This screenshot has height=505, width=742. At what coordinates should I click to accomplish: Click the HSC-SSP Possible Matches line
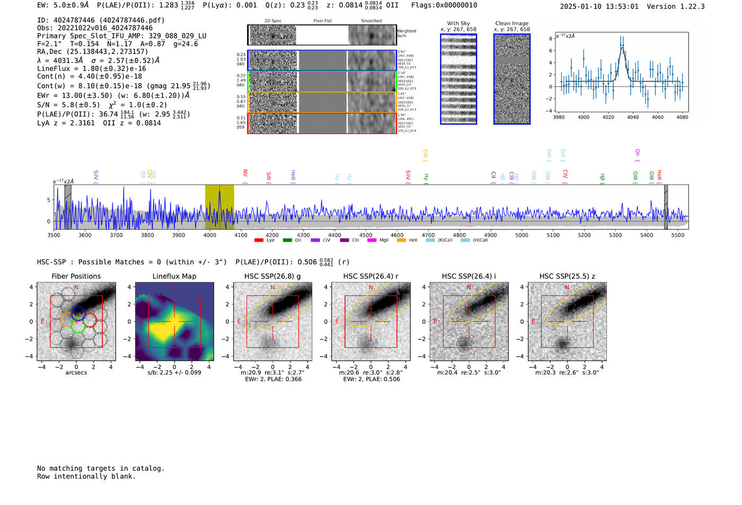[193, 262]
